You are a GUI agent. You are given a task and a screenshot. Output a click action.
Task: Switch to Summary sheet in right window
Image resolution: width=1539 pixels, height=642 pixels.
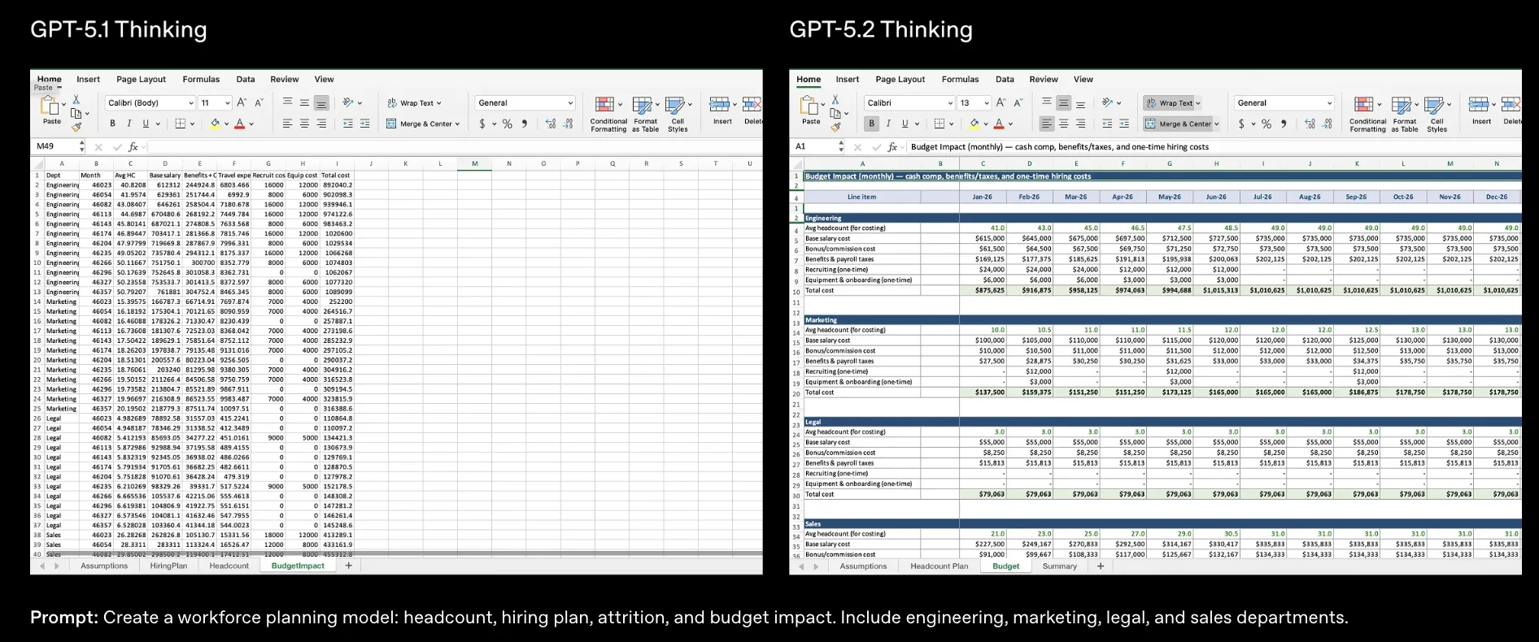[1059, 566]
